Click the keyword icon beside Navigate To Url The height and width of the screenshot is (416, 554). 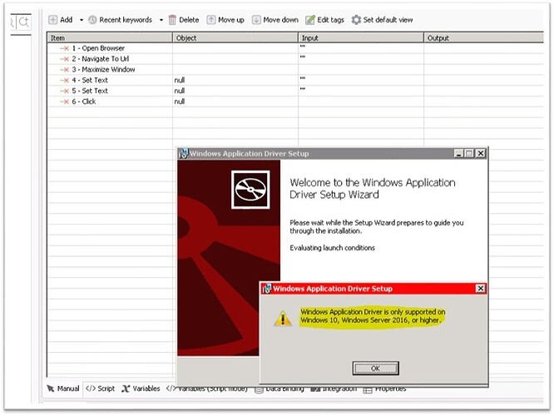tap(64, 59)
